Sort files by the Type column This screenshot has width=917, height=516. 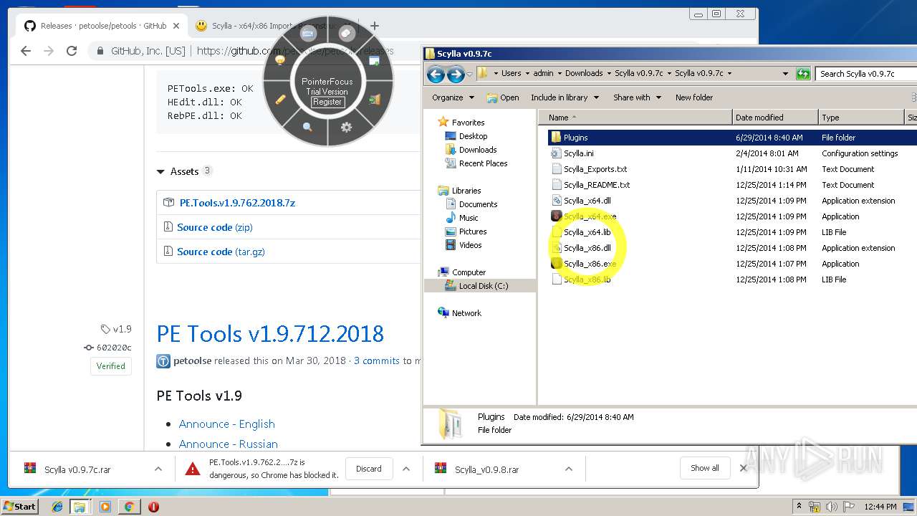pyautogui.click(x=862, y=117)
